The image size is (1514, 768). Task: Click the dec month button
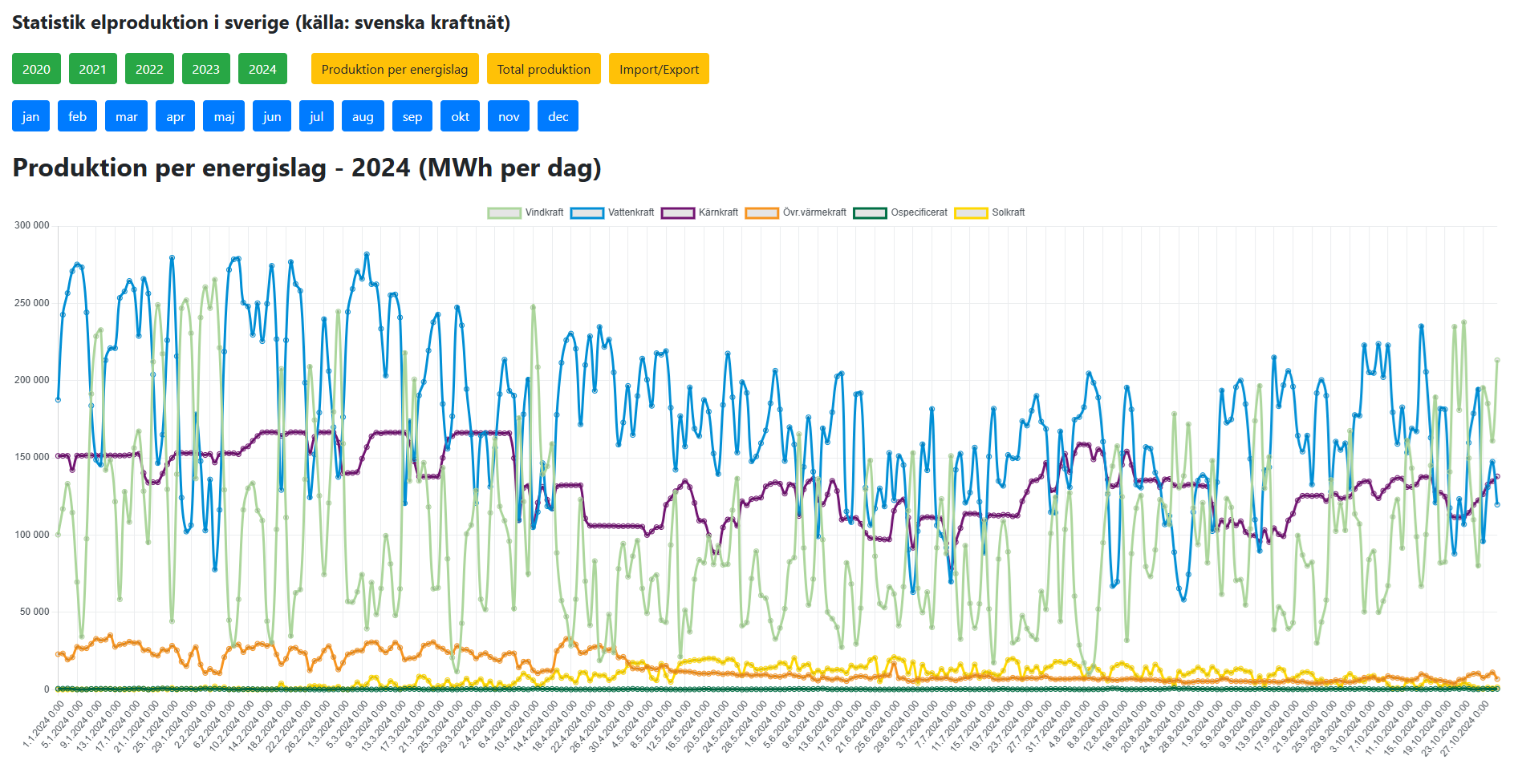558,116
